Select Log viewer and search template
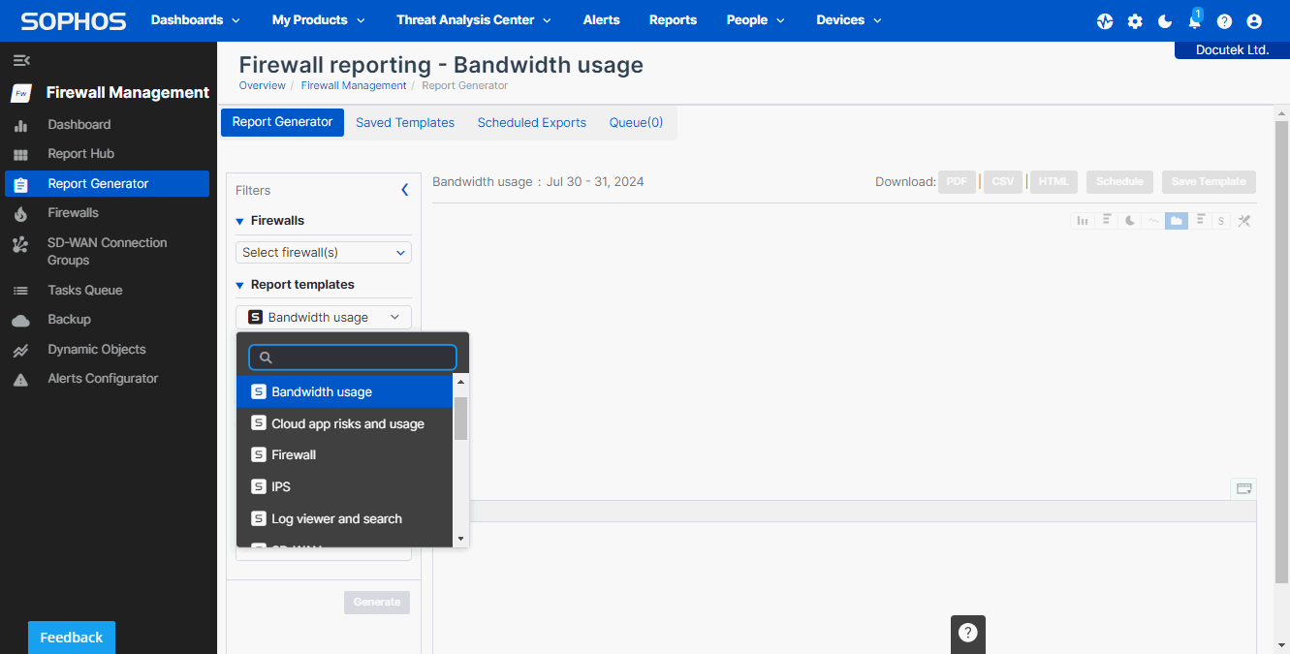The height and width of the screenshot is (654, 1290). click(345, 518)
